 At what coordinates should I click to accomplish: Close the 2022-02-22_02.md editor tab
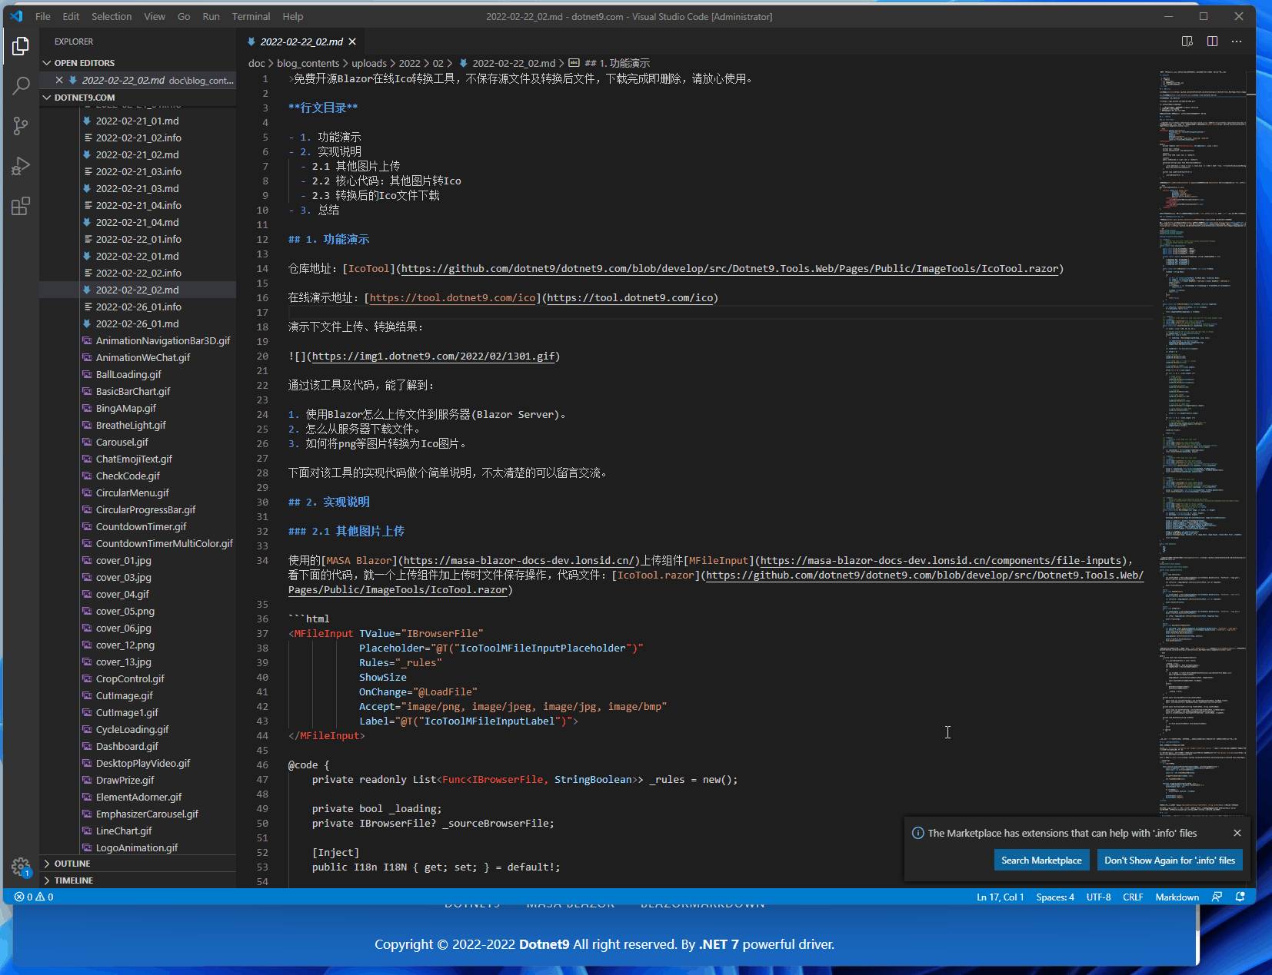point(352,41)
